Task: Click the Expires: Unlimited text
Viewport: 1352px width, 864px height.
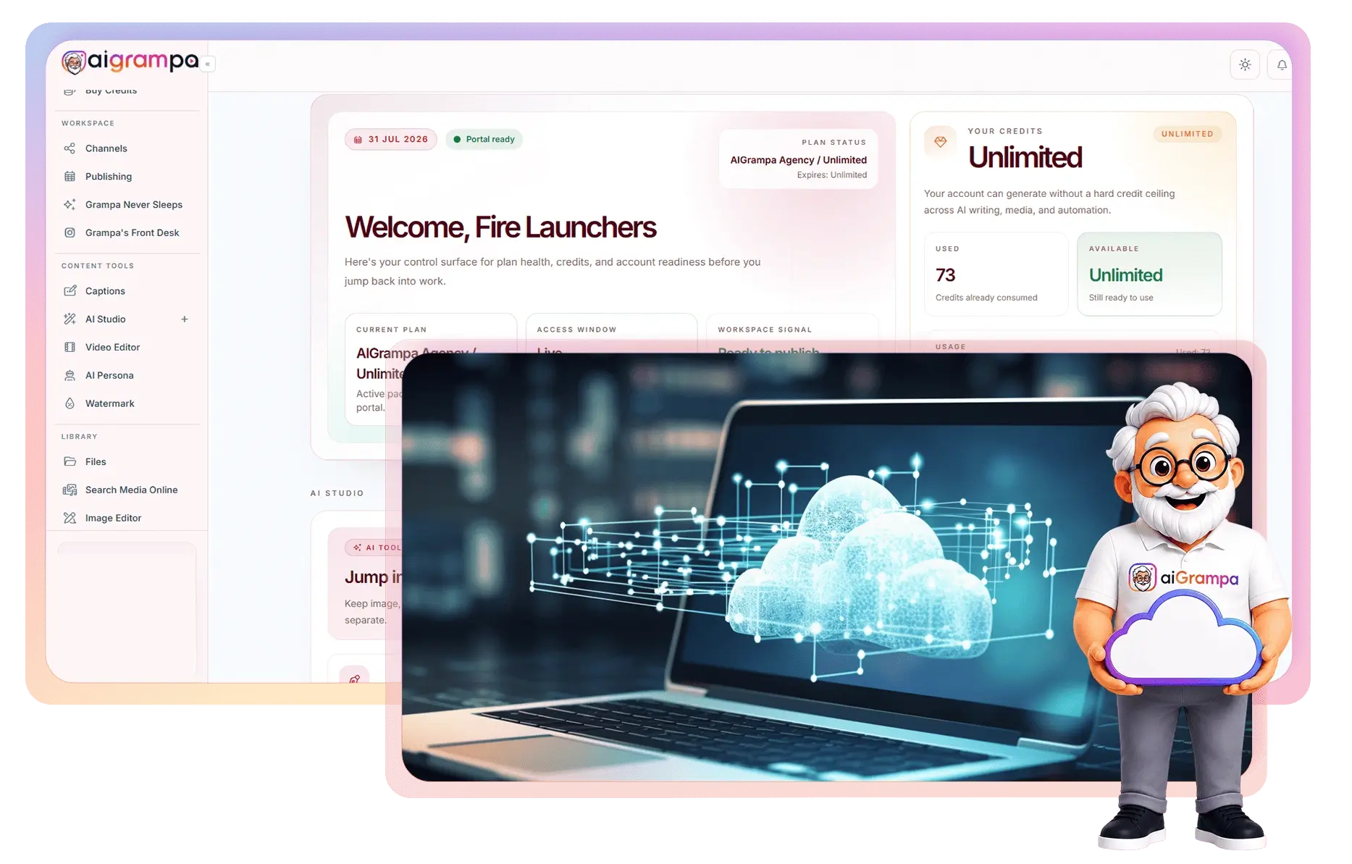Action: click(x=832, y=175)
